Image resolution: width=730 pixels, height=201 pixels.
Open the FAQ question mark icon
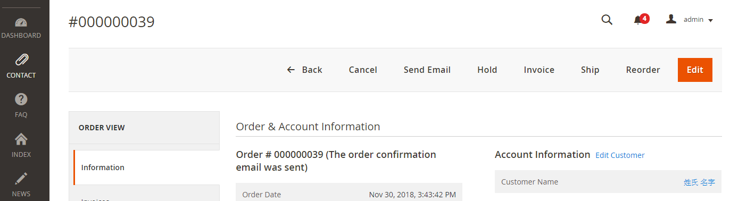pos(21,99)
